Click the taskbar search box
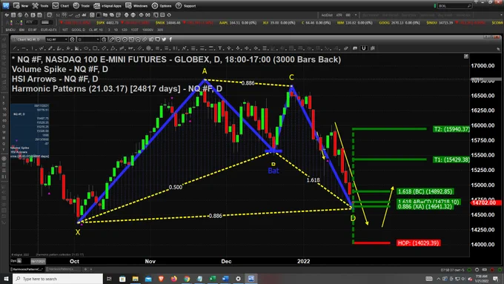 click(58, 279)
